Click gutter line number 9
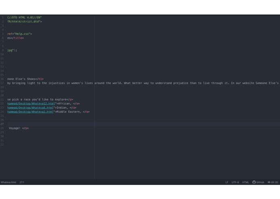 point(3,50)
